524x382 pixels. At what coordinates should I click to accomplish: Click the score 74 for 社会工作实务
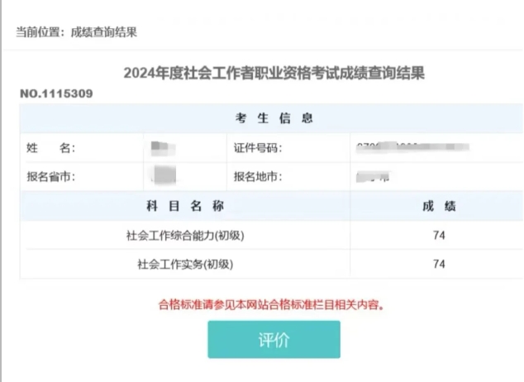tap(439, 265)
